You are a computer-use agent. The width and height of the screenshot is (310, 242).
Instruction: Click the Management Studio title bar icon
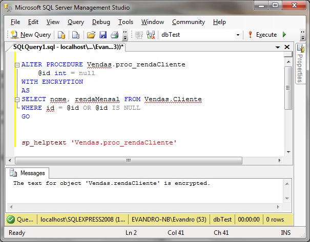8,8
